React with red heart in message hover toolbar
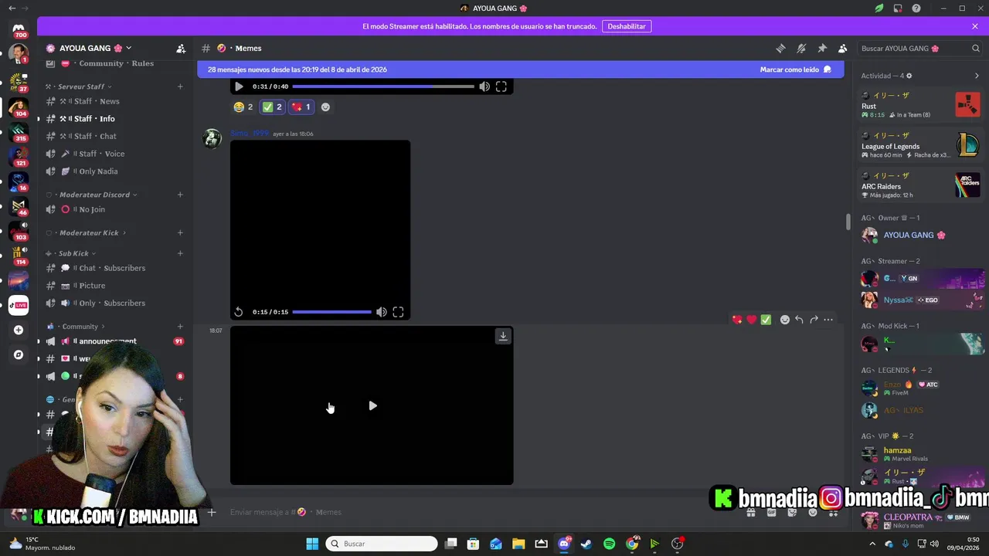 751,320
